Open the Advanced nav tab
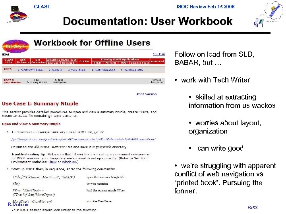286x214 pixels. point(157,61)
